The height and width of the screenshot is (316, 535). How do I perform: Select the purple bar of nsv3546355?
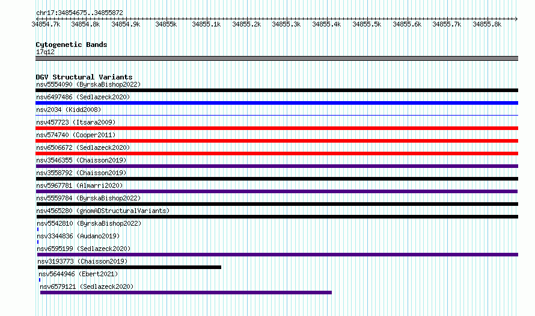pos(277,166)
